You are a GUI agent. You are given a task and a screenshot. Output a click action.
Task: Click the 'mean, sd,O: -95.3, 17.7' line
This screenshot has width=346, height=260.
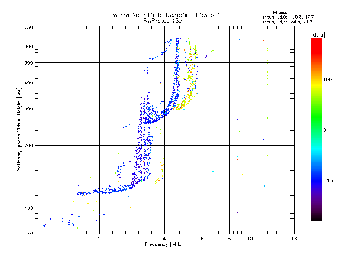coord(288,17)
